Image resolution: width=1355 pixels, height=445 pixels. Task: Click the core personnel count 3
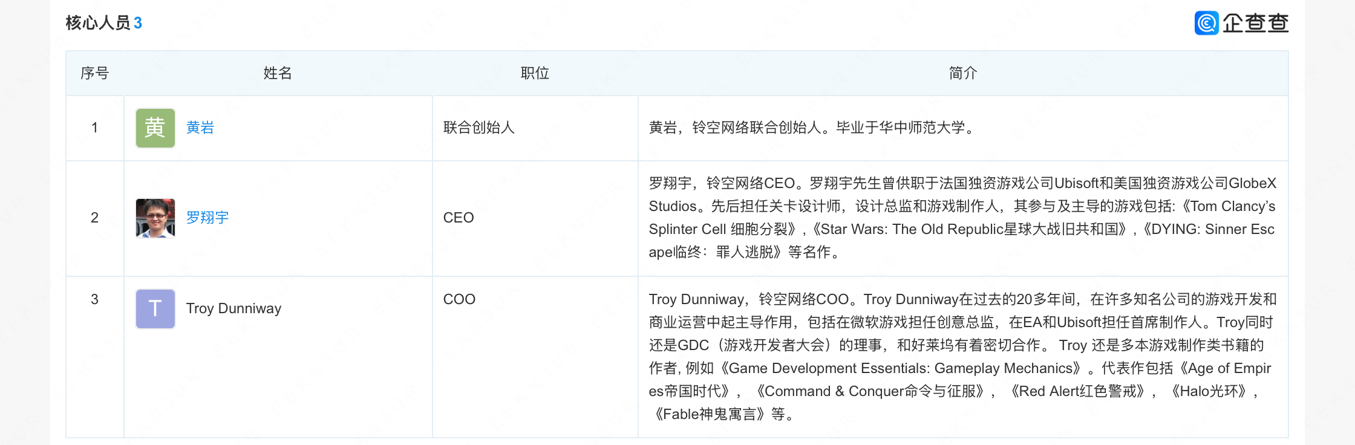(138, 23)
